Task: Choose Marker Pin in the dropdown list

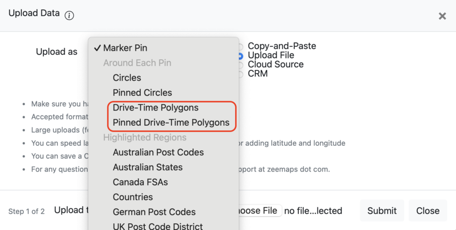Action: tap(163, 48)
